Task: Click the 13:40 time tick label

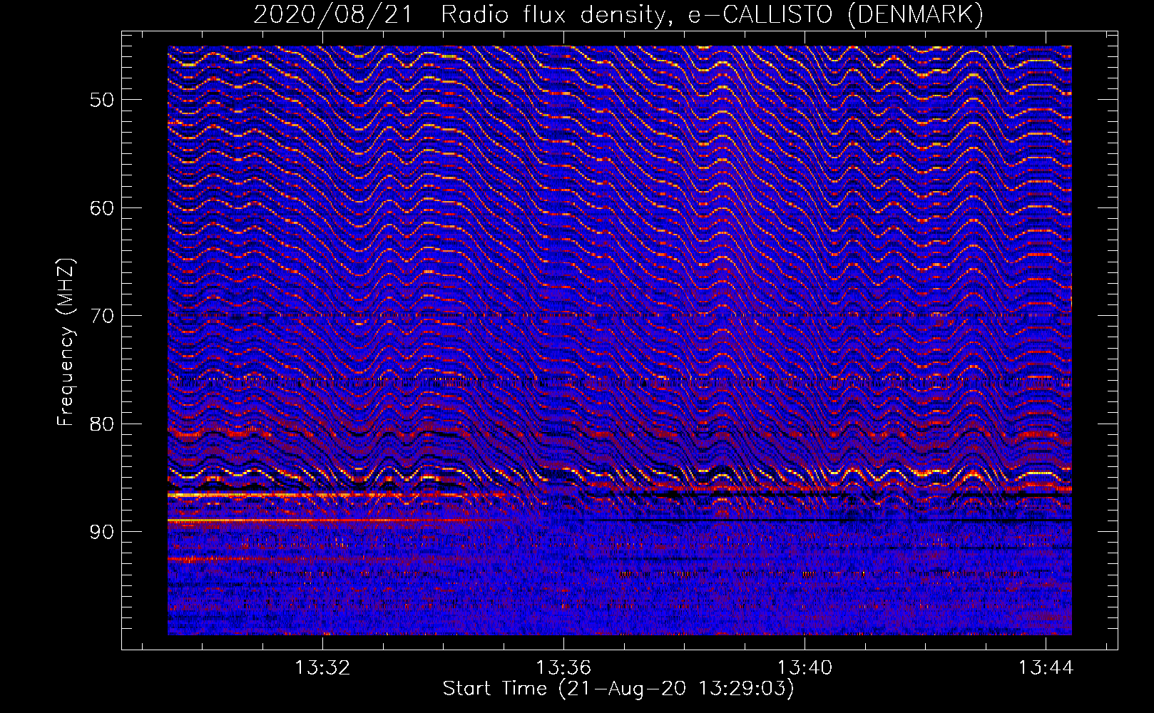Action: point(805,668)
